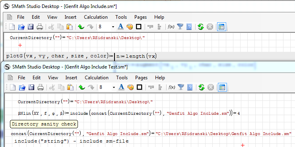
Task: Click f(x) function insert icon in lower toolbar
Action: [171, 88]
